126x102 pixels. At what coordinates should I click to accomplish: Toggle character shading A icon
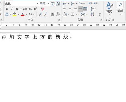[x=52, y=14]
